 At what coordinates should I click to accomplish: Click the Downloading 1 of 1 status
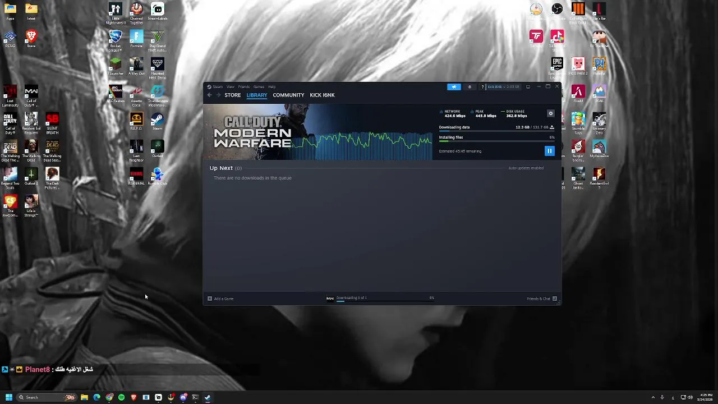pos(351,298)
